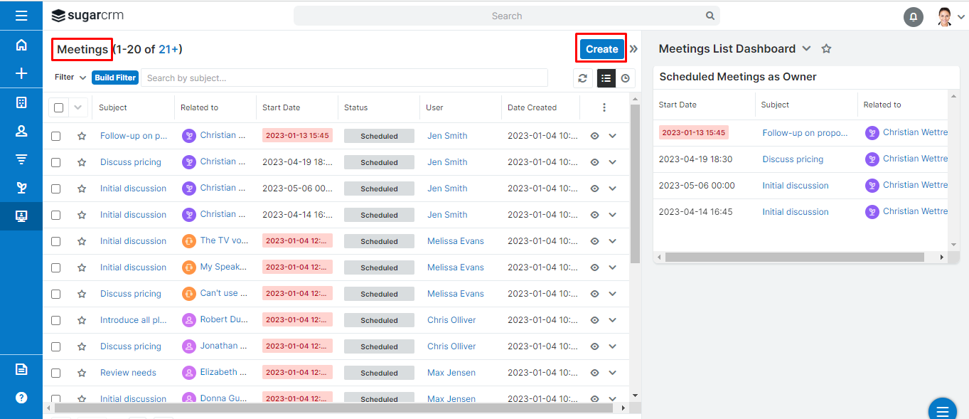Open bulk actions dropdown beside select-all
Screen dimensions: 969x419
pos(78,108)
